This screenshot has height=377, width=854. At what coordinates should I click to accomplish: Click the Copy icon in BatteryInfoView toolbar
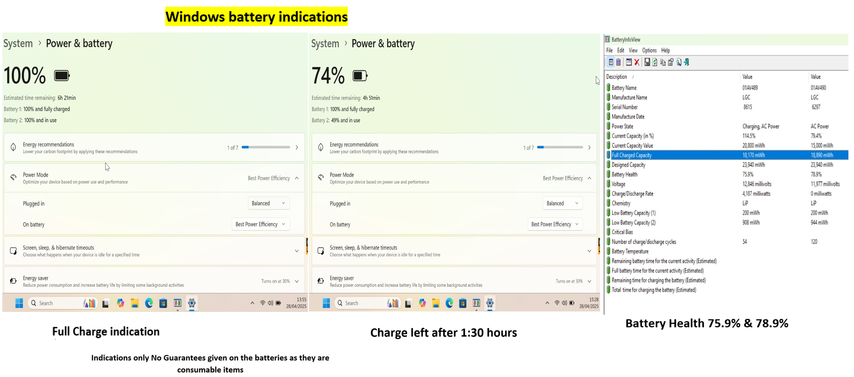[663, 62]
